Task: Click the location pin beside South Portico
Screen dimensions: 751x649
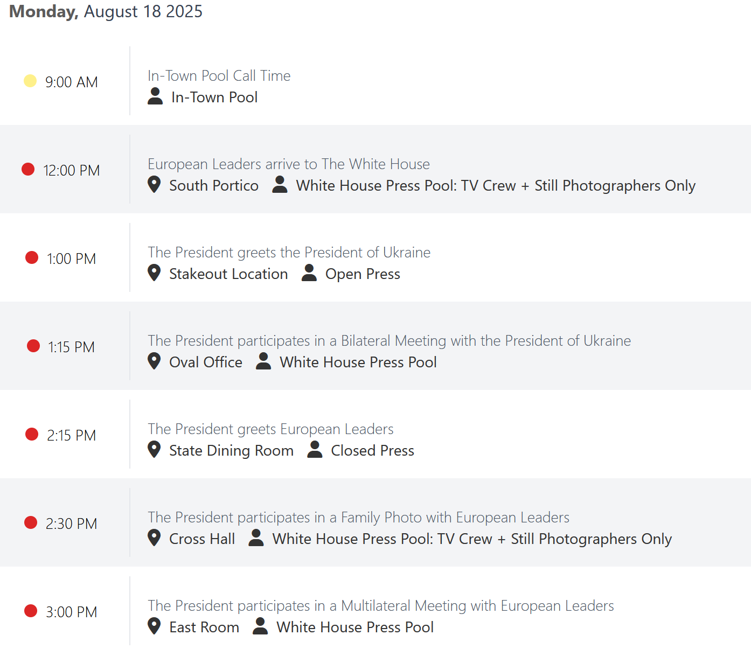Action: [x=154, y=185]
